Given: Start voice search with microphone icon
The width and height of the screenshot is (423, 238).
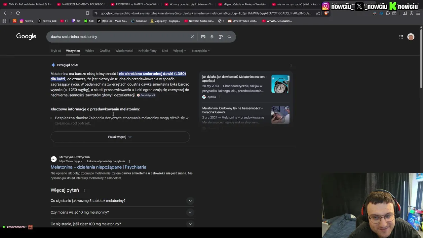Looking at the screenshot, I should coord(212,37).
